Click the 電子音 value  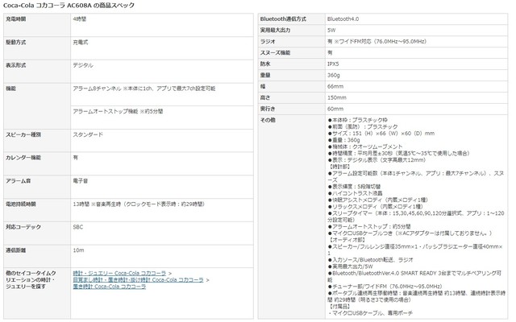[x=81, y=180]
